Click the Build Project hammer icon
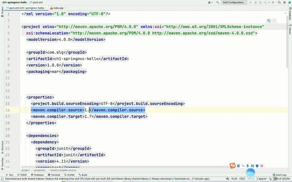This screenshot has height=182, width=292. tap(217, 3)
